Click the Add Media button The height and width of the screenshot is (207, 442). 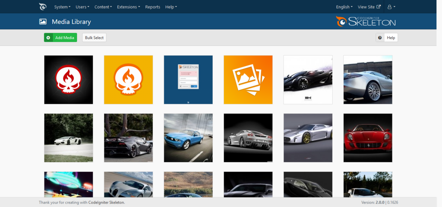click(x=60, y=37)
